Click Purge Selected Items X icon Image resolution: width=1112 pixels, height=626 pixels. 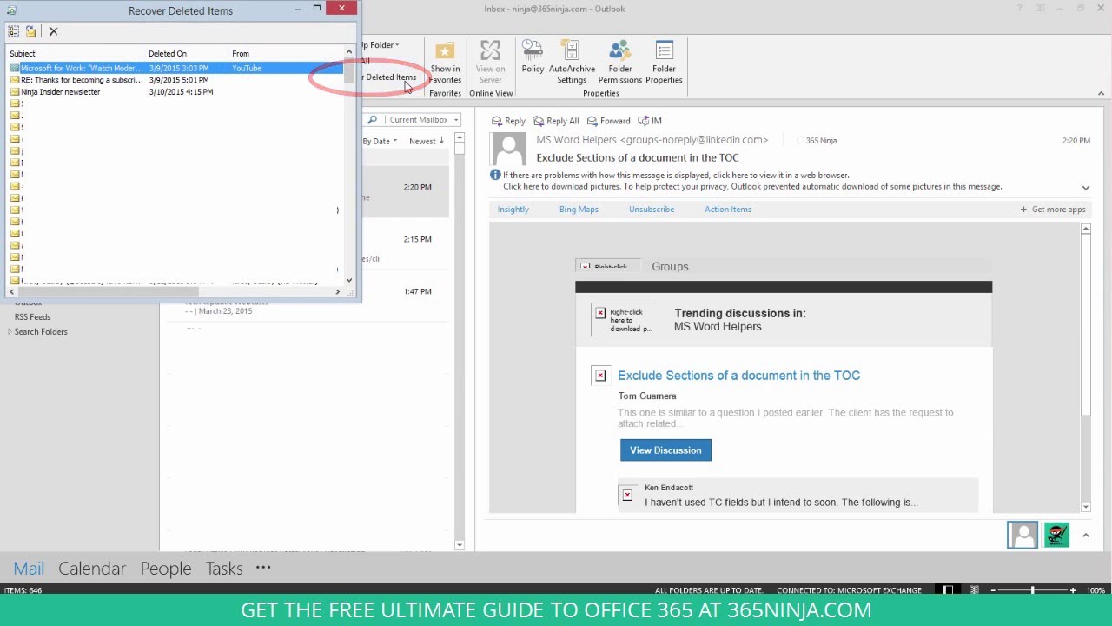(x=53, y=31)
